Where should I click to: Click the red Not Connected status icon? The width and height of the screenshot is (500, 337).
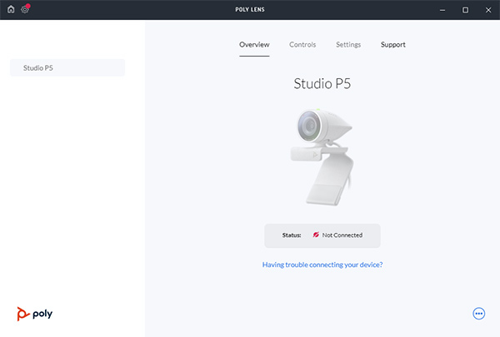[x=315, y=235]
